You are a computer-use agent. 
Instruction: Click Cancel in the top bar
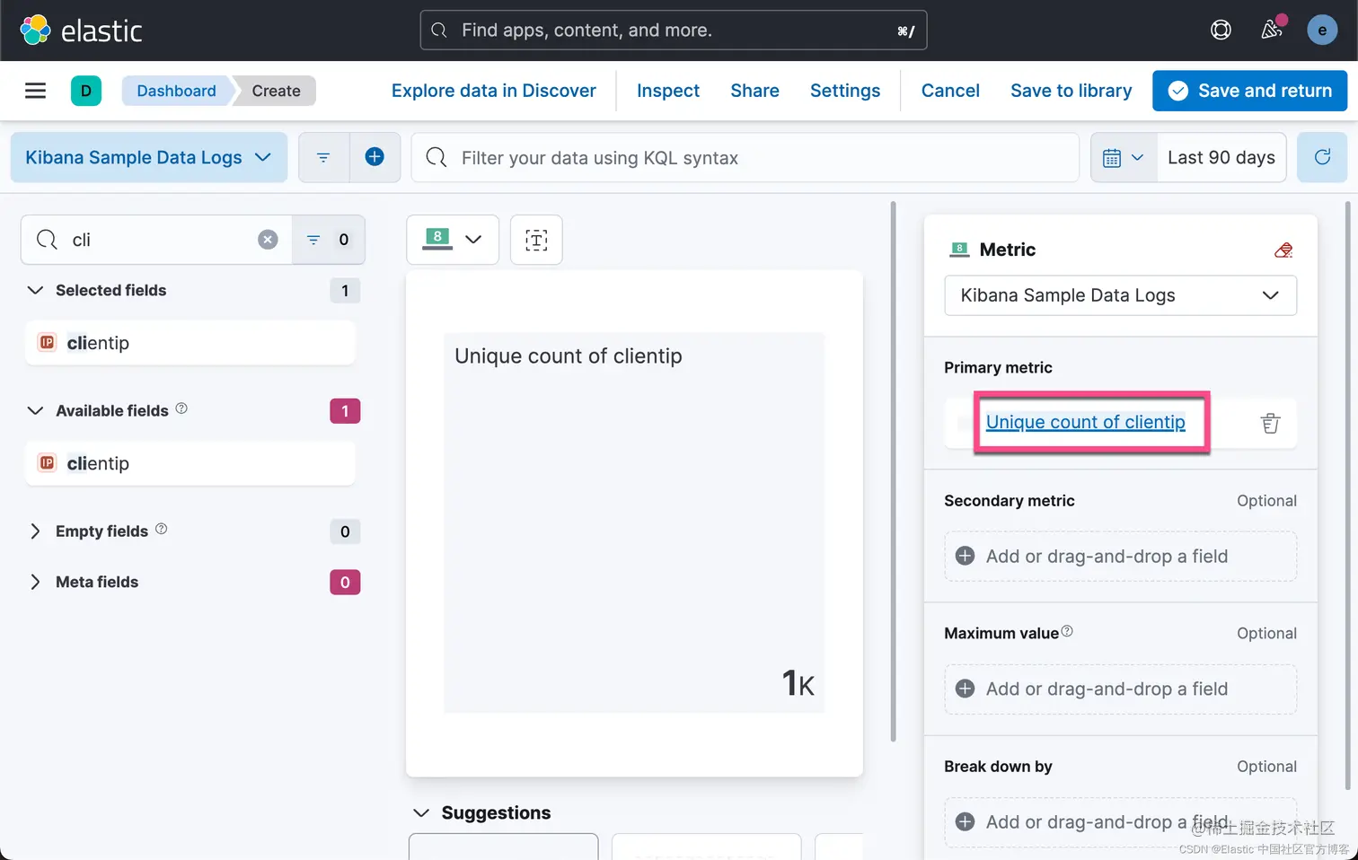point(950,91)
